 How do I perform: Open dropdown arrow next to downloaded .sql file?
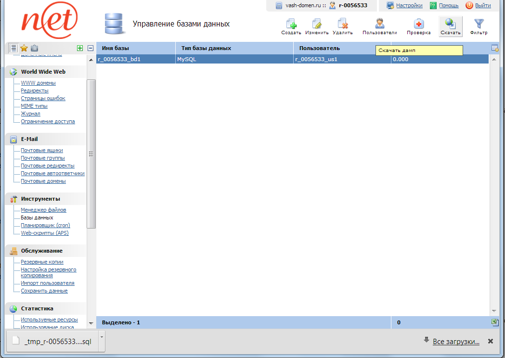tap(101, 337)
